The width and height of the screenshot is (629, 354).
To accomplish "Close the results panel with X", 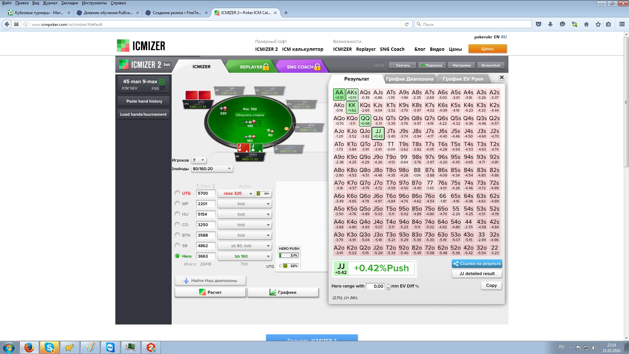I will 502,77.
